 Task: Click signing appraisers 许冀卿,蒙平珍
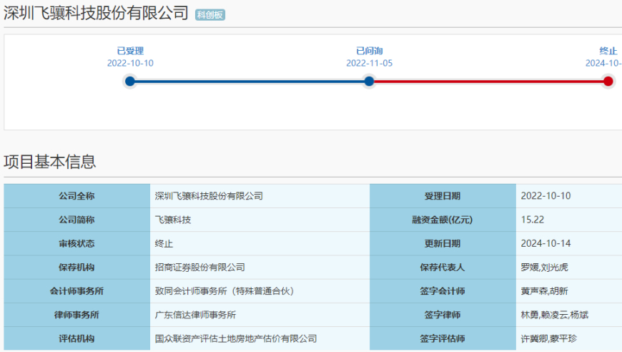tap(548, 338)
